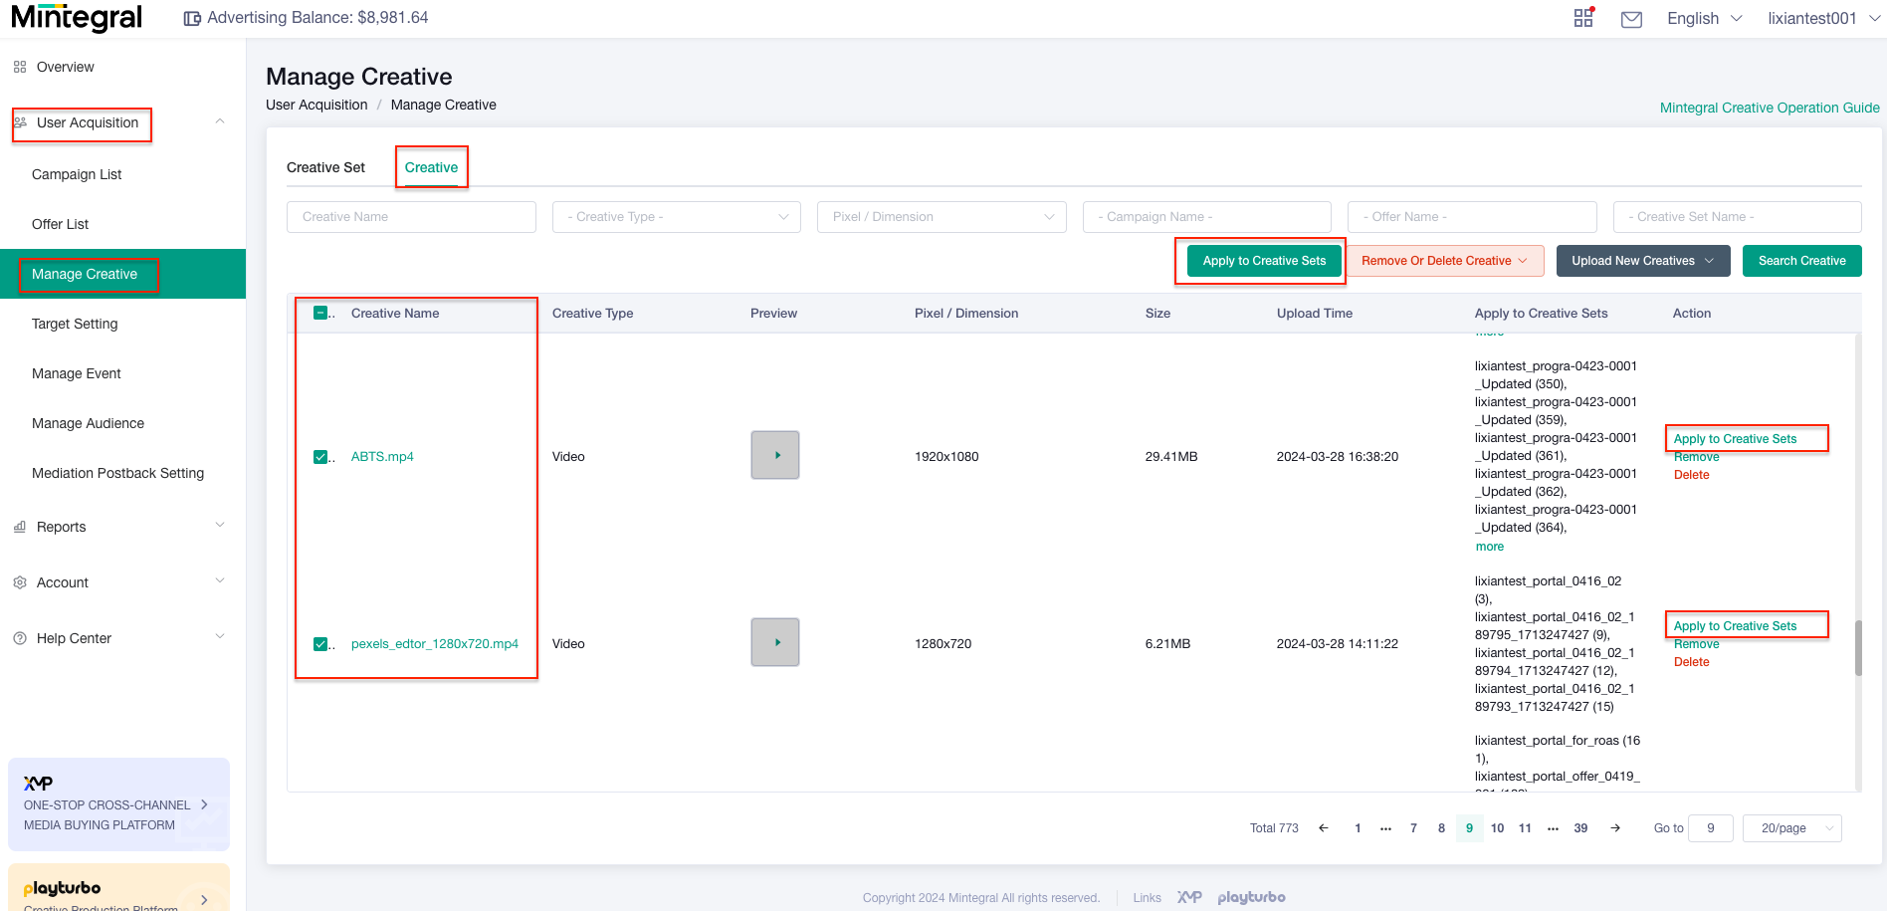Image resolution: width=1887 pixels, height=911 pixels.
Task: Click the playturbo logo in footer
Action: pos(1251,897)
